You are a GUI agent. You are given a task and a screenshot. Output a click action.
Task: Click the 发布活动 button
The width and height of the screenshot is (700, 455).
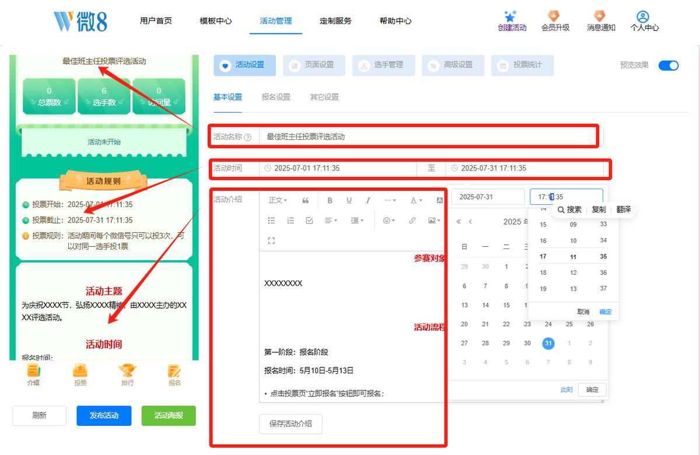coord(104,415)
